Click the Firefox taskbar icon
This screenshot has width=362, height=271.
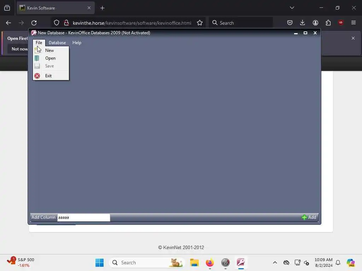point(210,263)
